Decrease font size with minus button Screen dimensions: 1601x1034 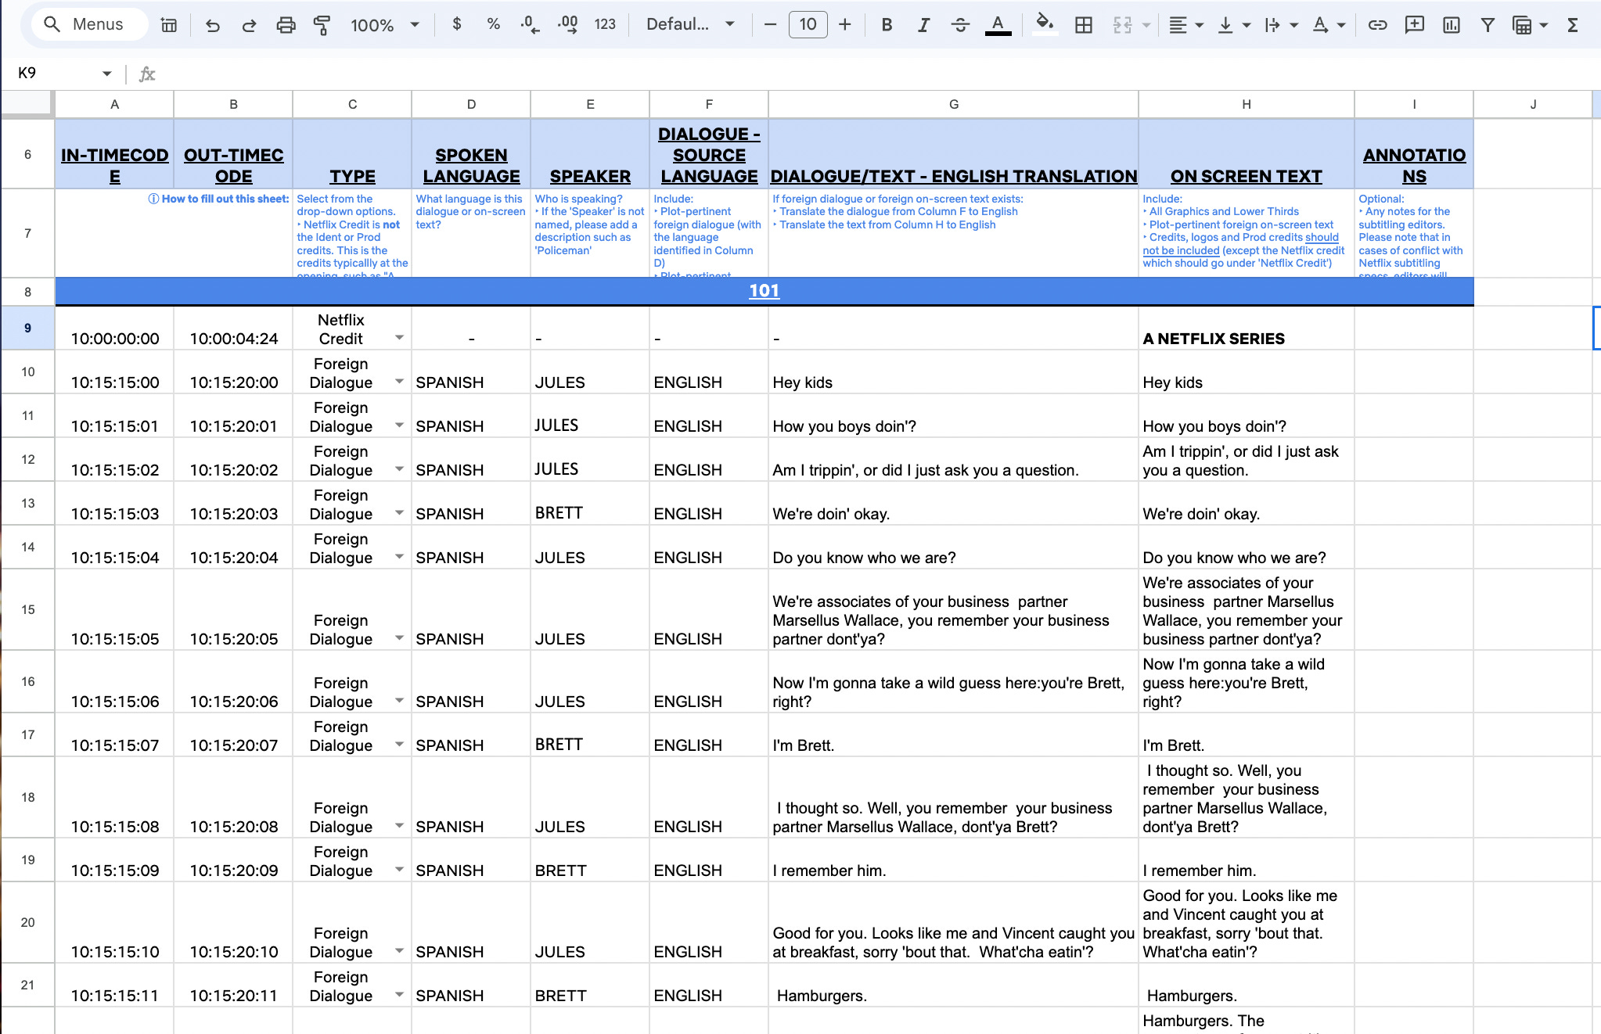770,25
